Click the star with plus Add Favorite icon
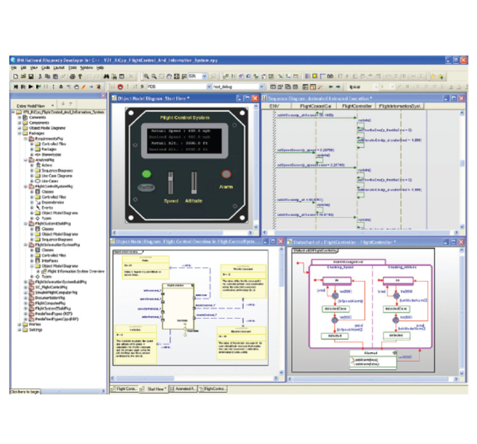 (441, 76)
